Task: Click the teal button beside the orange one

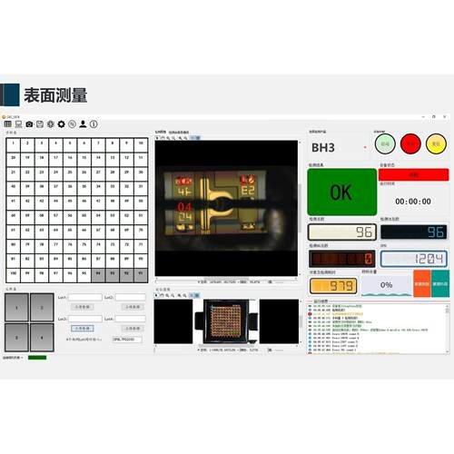Action: tap(440, 284)
